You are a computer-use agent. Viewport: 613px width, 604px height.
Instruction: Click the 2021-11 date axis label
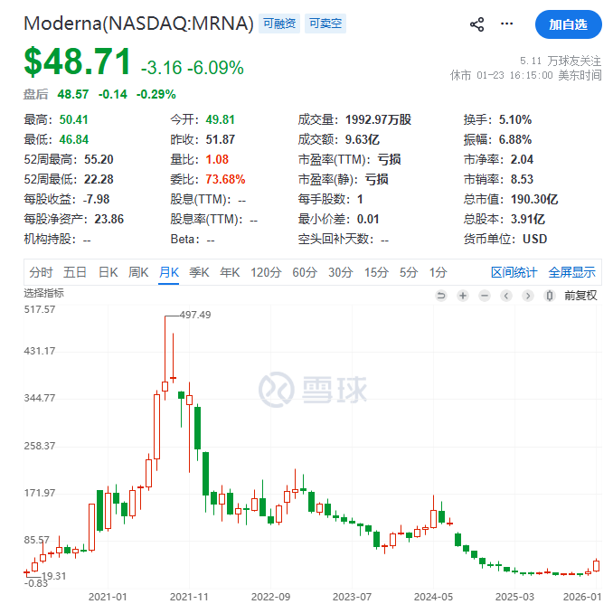point(189,597)
